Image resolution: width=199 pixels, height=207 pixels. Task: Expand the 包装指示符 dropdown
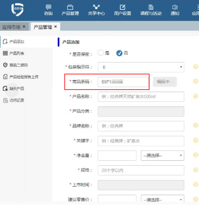(x=141, y=67)
